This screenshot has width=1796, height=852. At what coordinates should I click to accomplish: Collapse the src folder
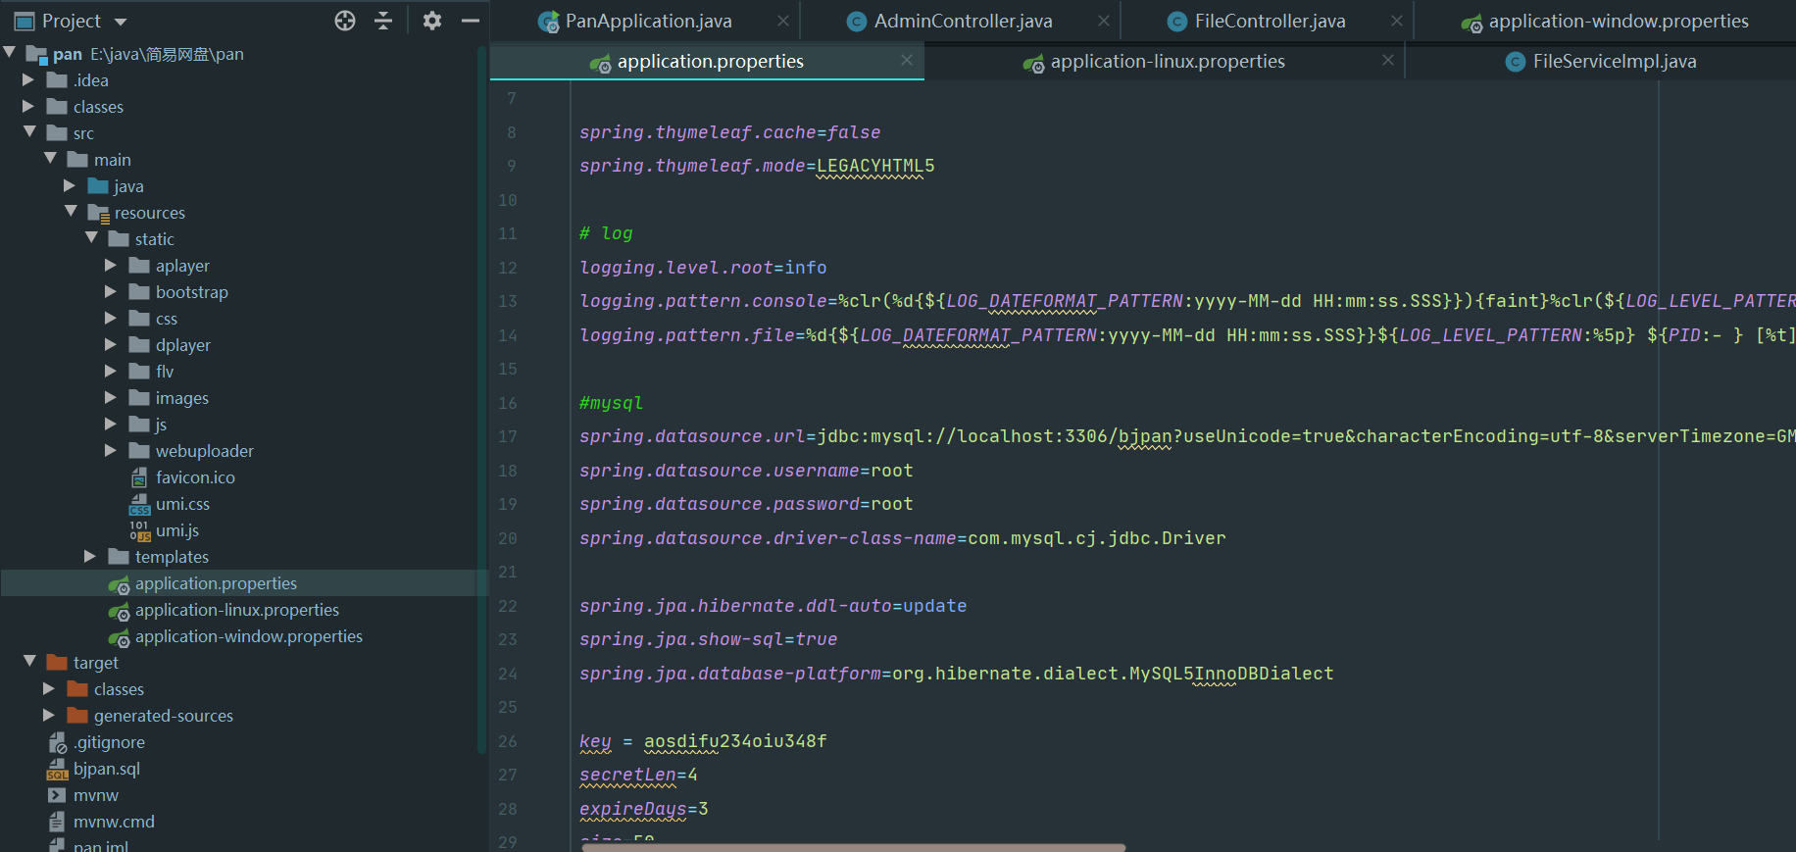(29, 132)
